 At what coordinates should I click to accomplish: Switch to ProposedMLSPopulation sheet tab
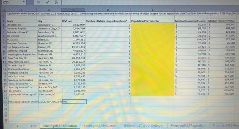point(188,125)
